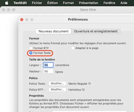Screen dimensions: 134x112
Task: Minimize the Préférences window
Action: coord(27,19)
